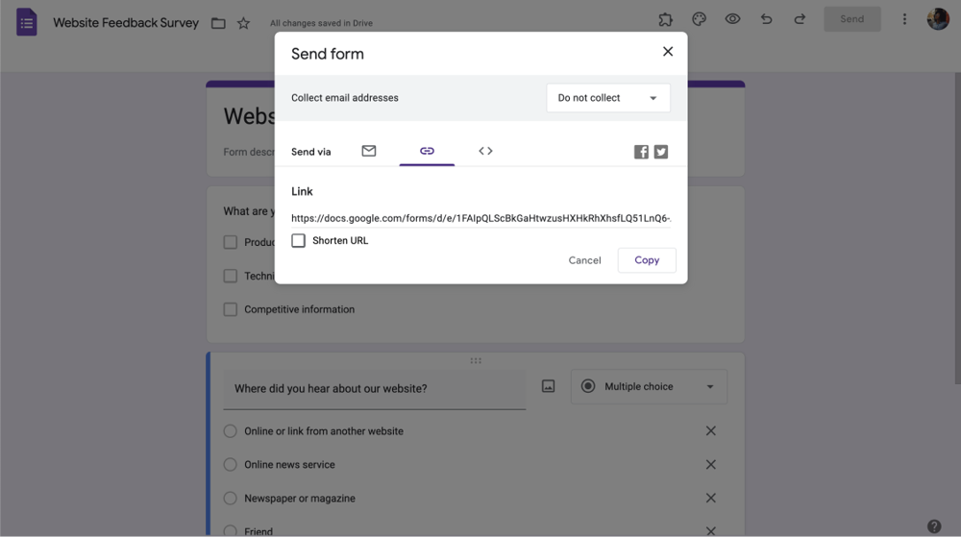
Task: Share the form via Facebook icon
Action: 641,152
